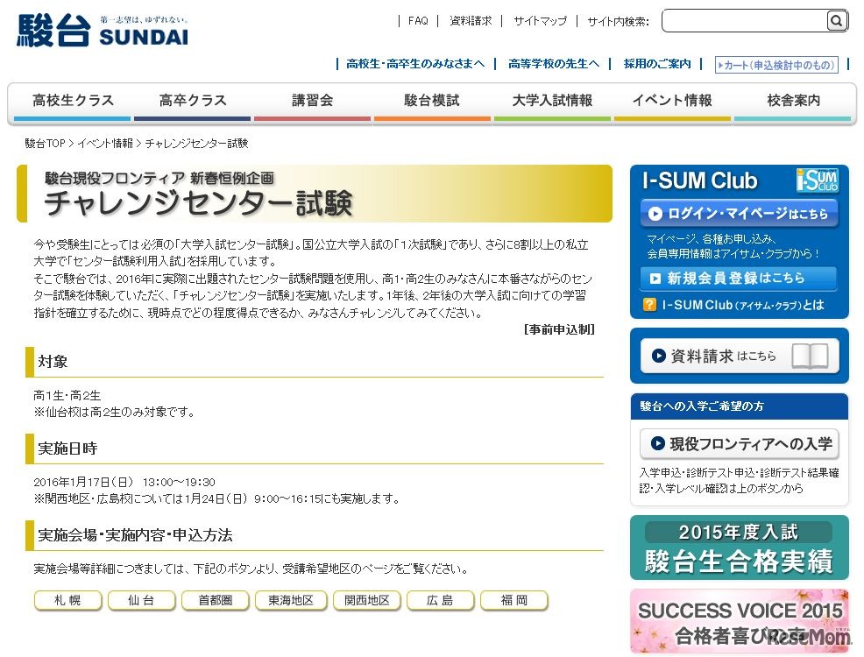Choose the 関西地区 region button
Viewport: 864px width, 657px height.
pos(367,600)
